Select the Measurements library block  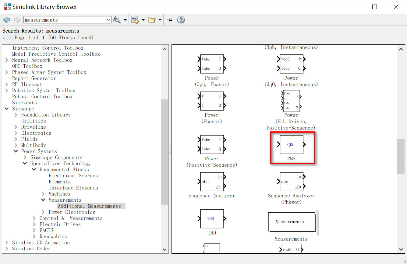(x=291, y=222)
